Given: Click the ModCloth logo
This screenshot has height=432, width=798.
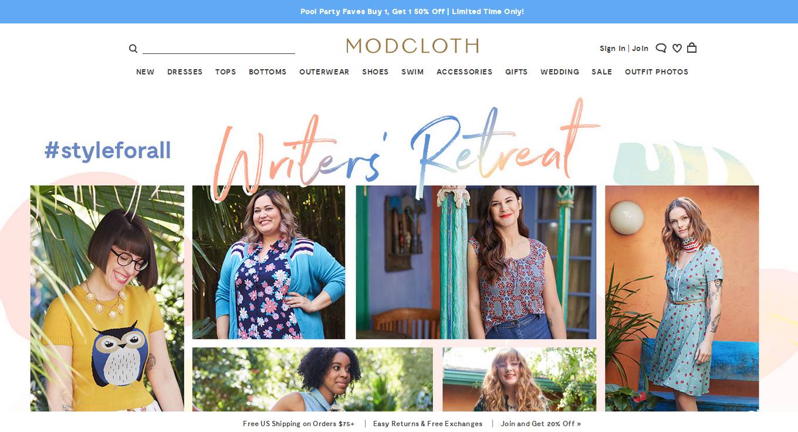Looking at the screenshot, I should point(412,46).
